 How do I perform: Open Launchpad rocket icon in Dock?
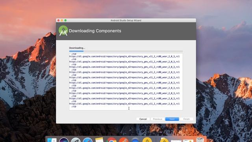(x=76, y=140)
